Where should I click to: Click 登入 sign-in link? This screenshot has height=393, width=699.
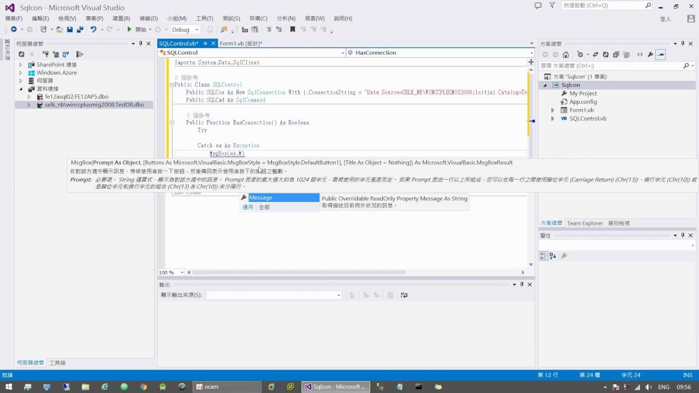pyautogui.click(x=665, y=19)
